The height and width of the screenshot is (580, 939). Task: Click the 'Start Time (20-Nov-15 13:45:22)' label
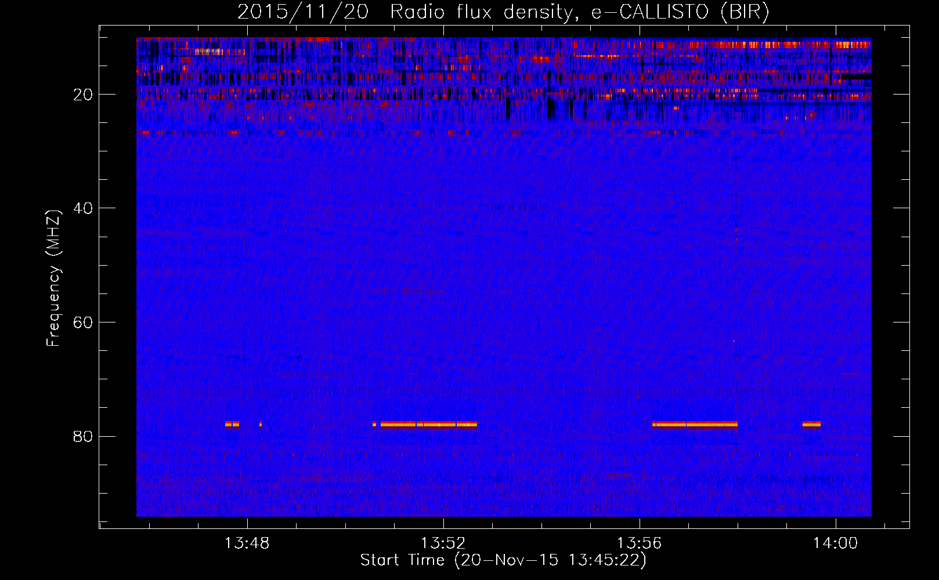(503, 560)
